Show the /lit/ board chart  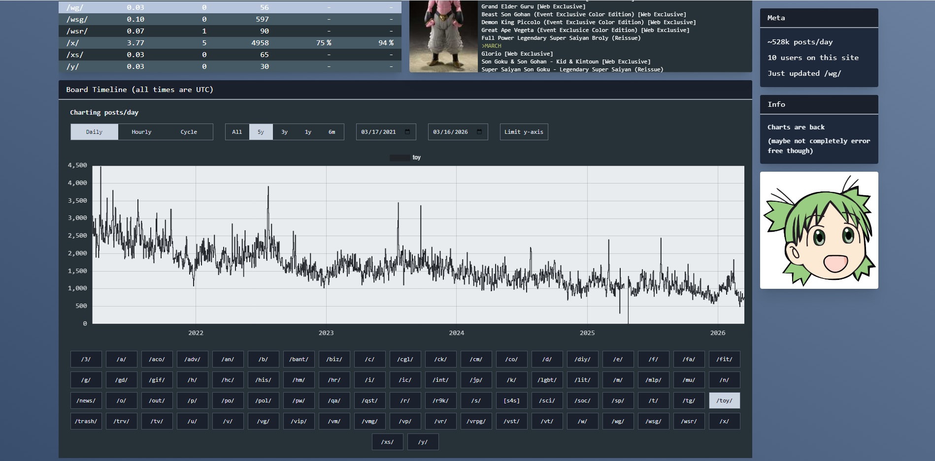pos(583,380)
